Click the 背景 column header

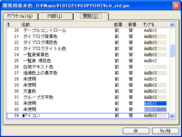(x=135, y=25)
